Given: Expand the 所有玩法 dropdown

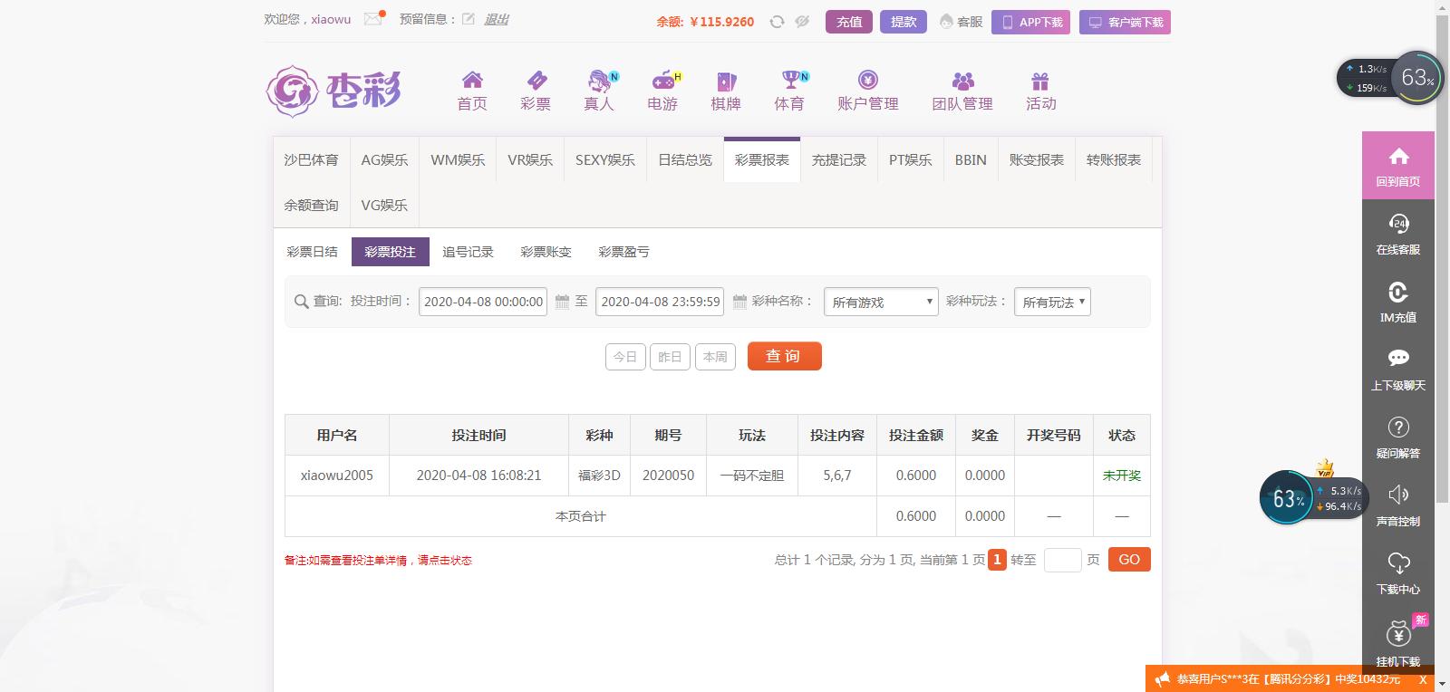Looking at the screenshot, I should 1052,302.
